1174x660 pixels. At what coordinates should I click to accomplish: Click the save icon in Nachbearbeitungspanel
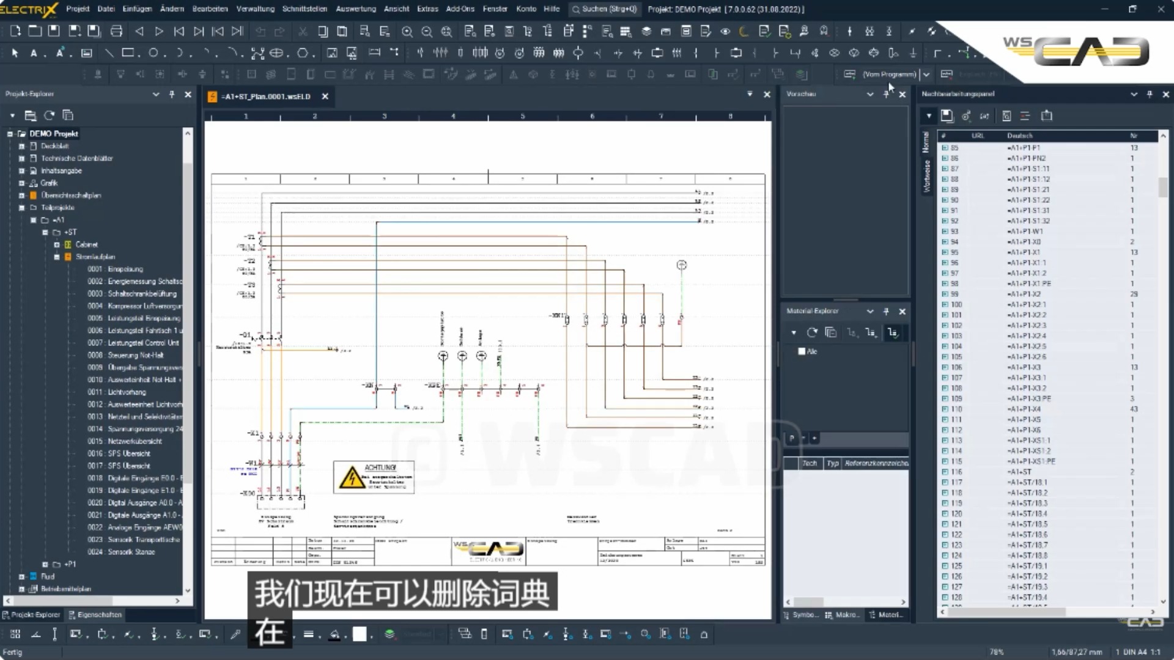click(x=947, y=116)
